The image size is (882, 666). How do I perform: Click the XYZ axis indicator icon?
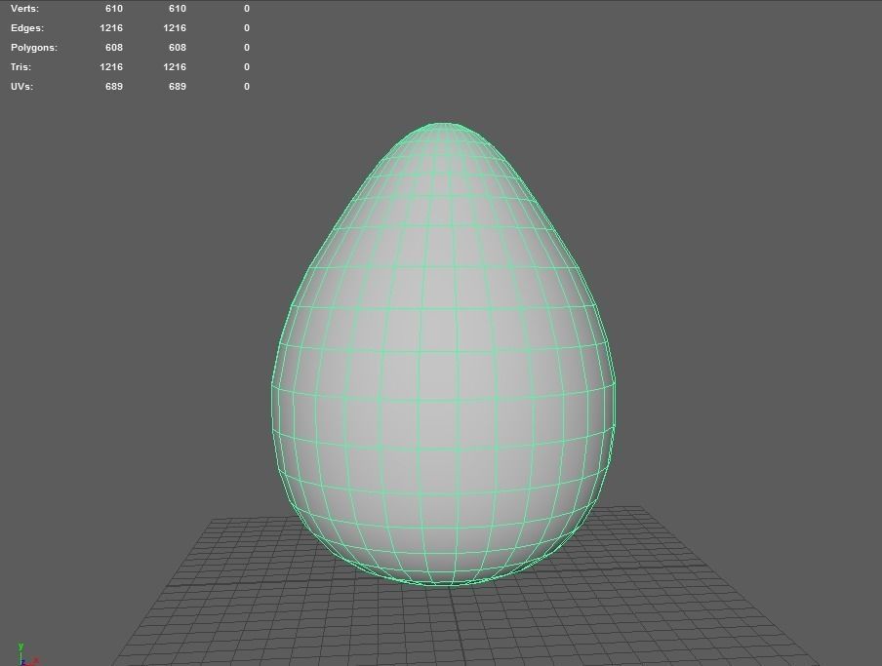click(x=26, y=654)
